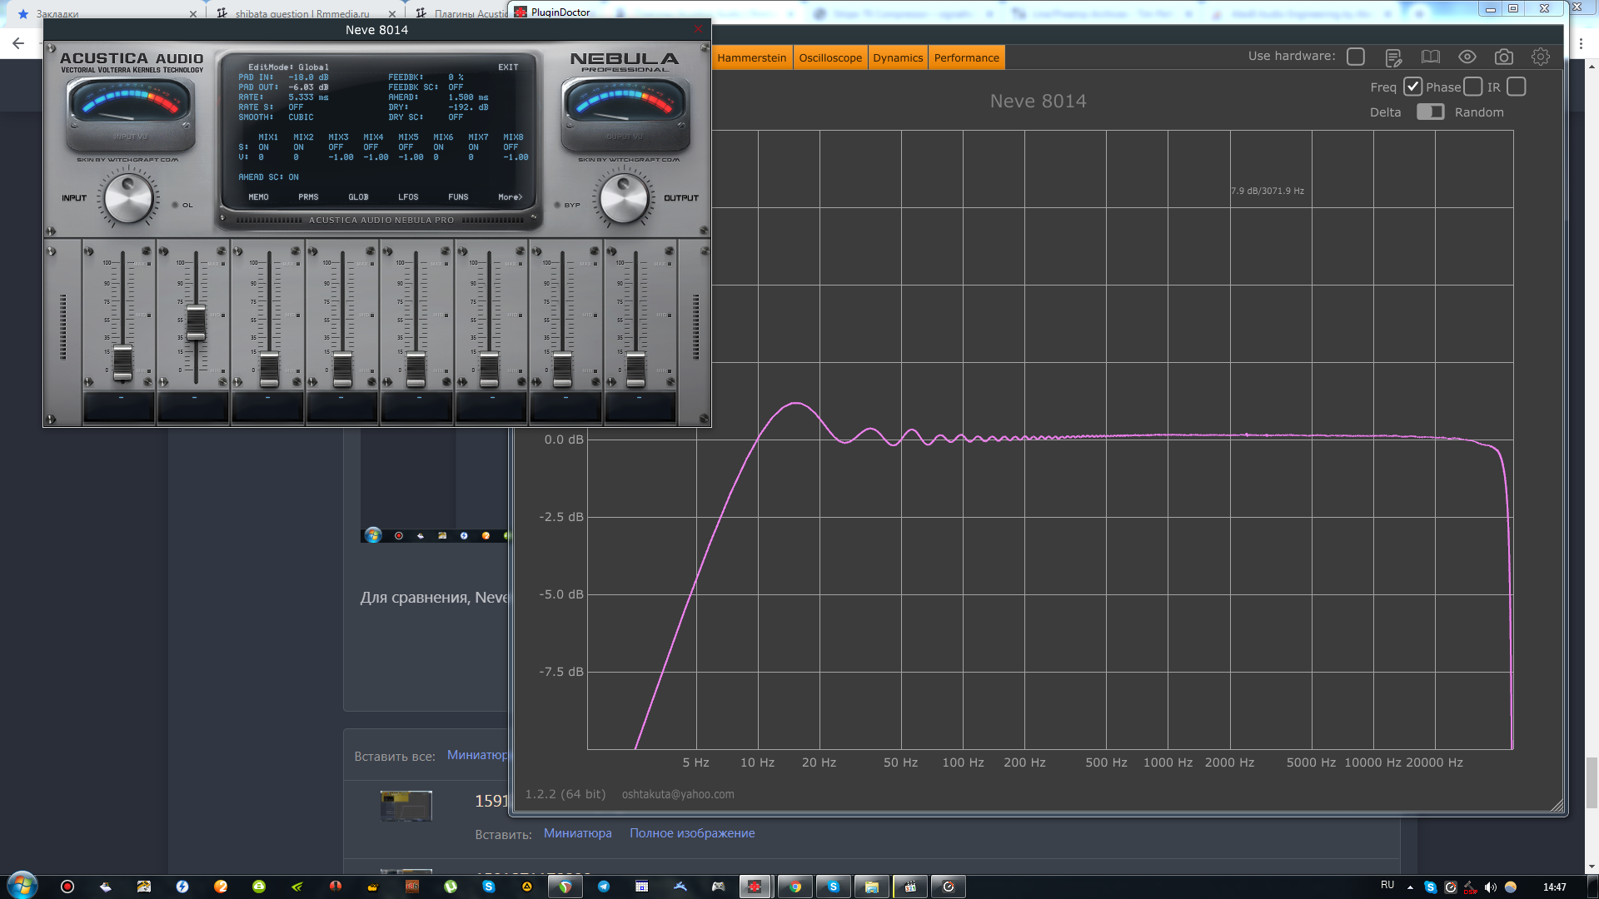Screen dimensions: 1599x899
Task: Click the AHEAD 1.500 ms value
Action: click(468, 97)
